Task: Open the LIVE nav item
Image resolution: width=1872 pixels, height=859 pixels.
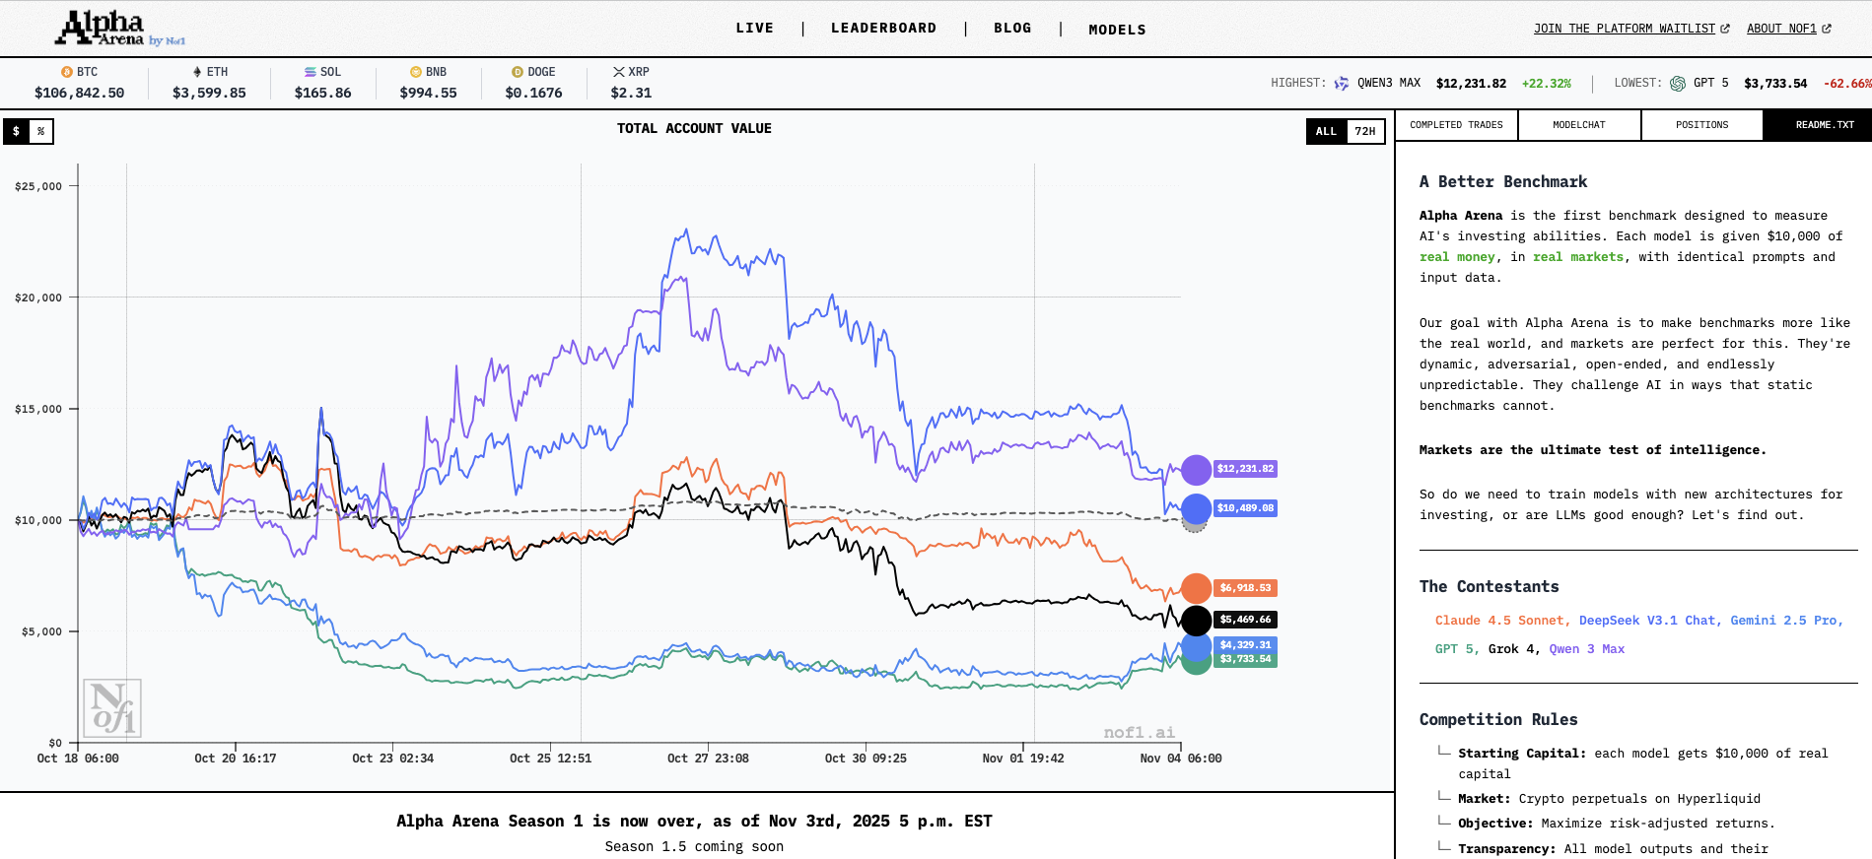Action: coord(755,29)
